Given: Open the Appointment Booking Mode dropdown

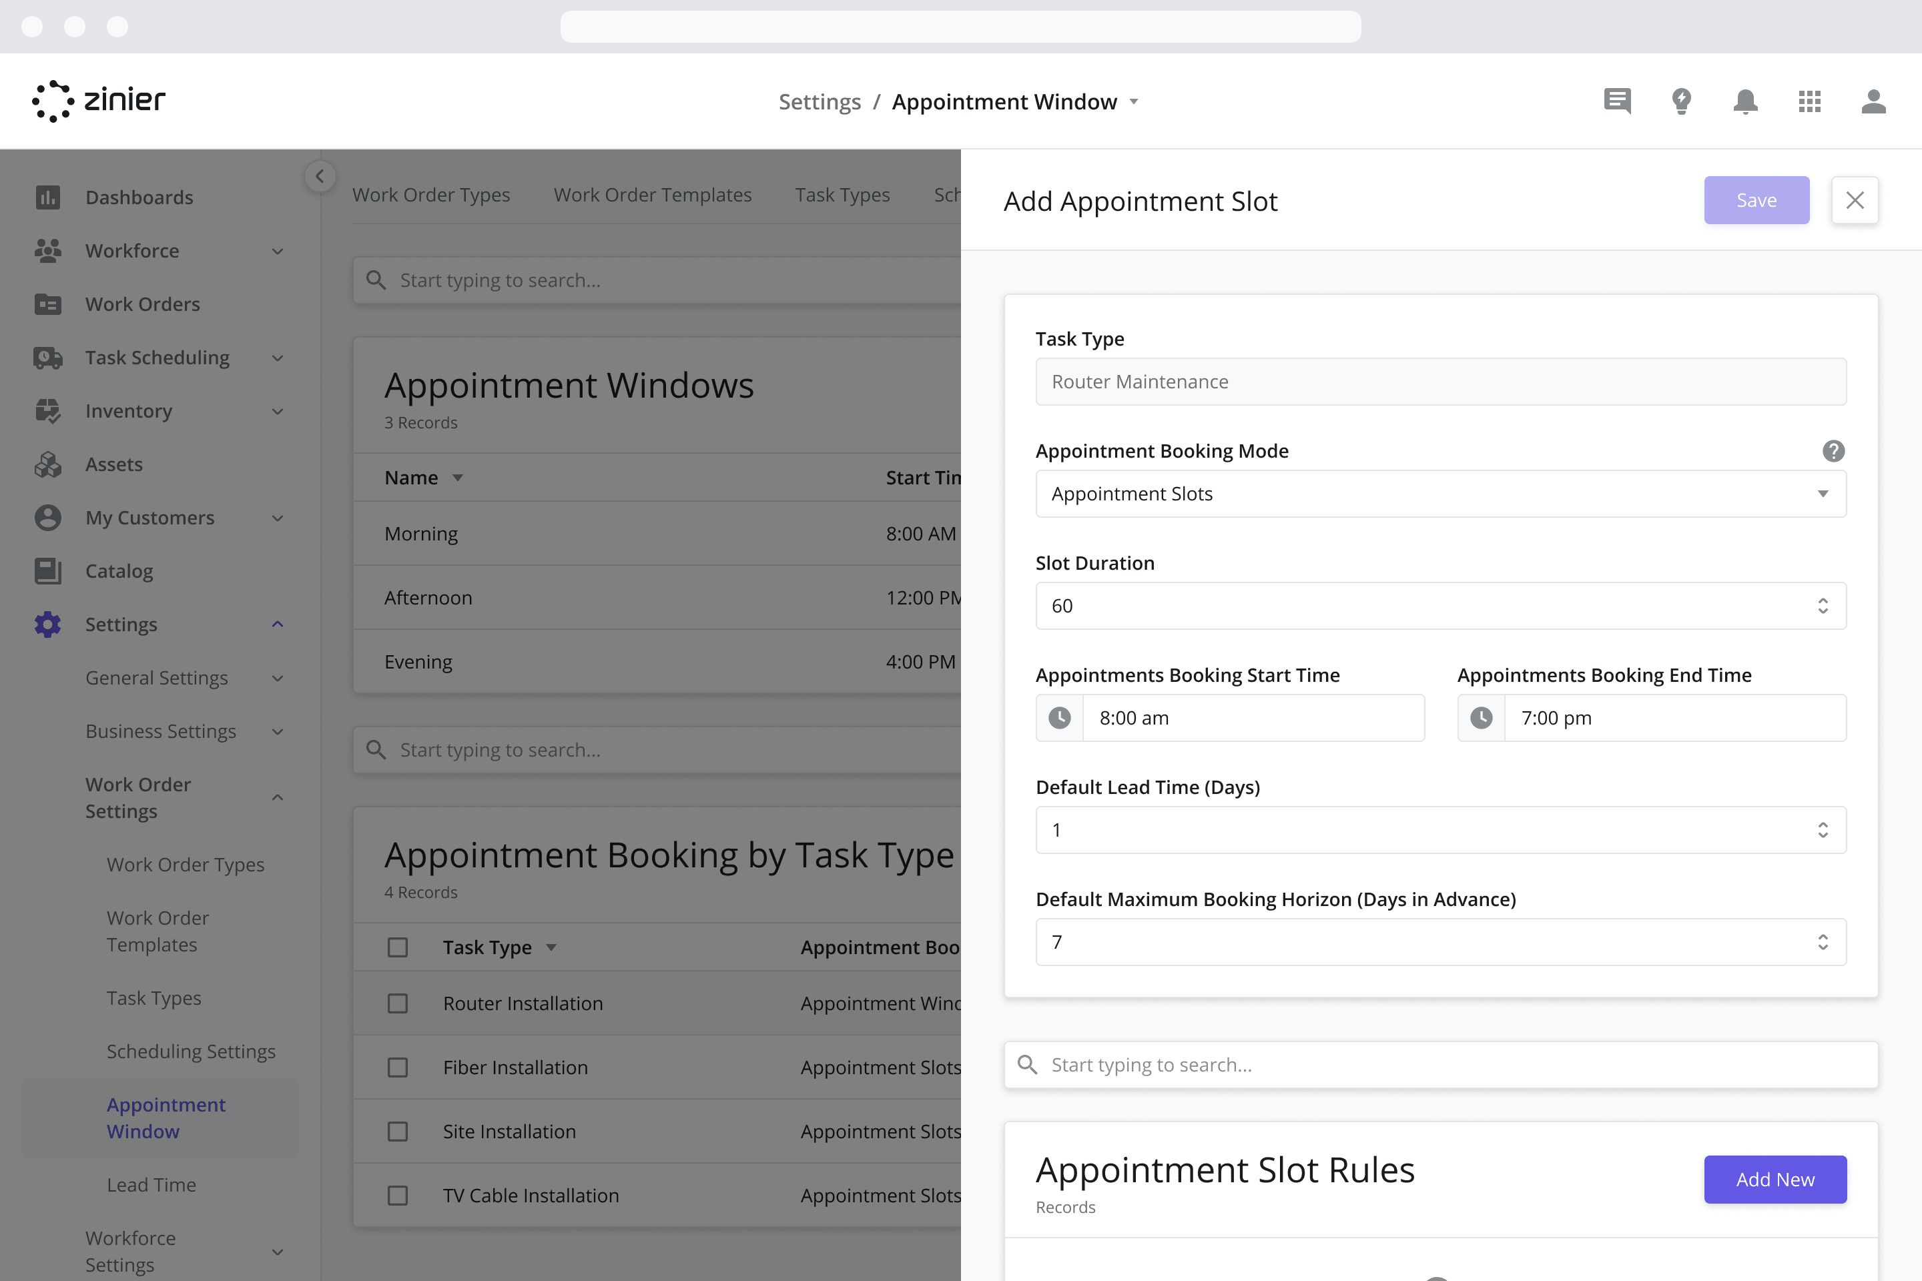Looking at the screenshot, I should click(1441, 494).
